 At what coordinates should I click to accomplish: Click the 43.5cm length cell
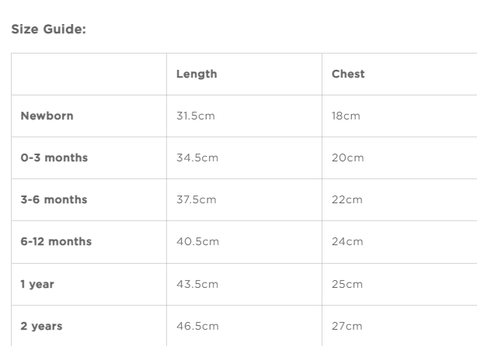pos(197,284)
